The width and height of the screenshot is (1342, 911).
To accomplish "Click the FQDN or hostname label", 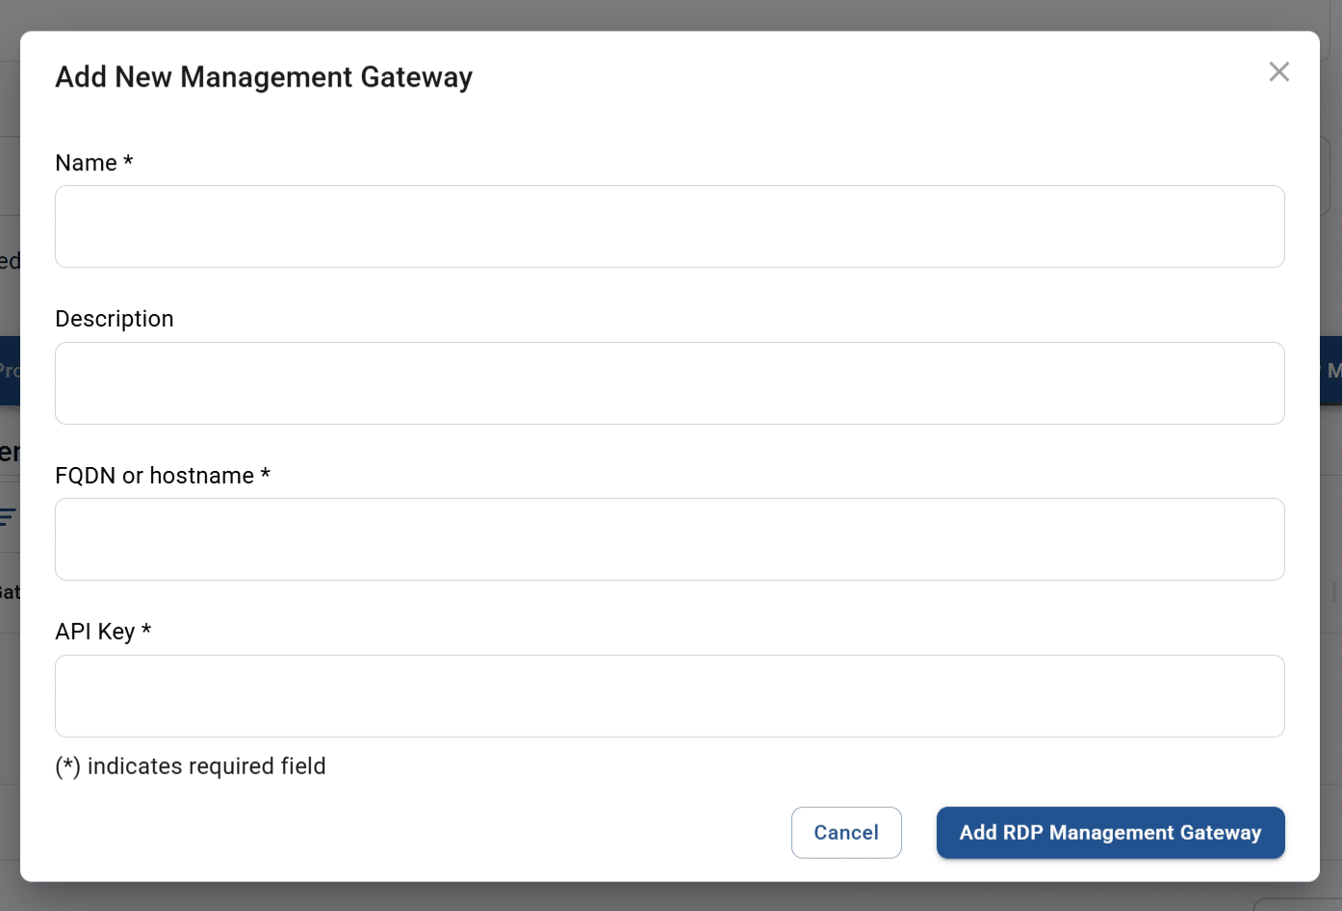I will [x=154, y=476].
